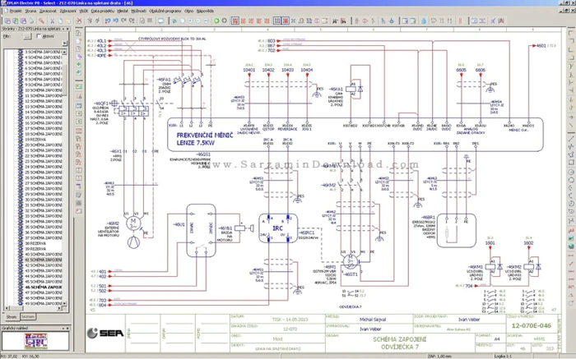Enable the Aktivní filter checkbox

pyautogui.click(x=39, y=36)
